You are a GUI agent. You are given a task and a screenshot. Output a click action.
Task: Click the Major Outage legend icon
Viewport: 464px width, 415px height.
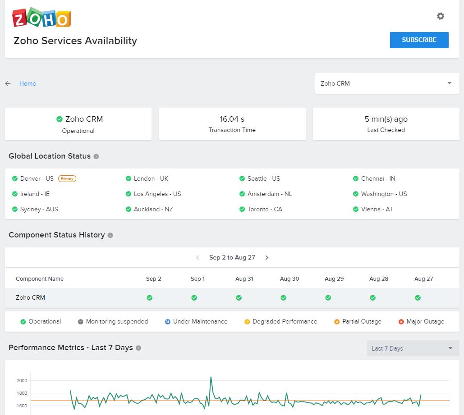[x=400, y=321]
